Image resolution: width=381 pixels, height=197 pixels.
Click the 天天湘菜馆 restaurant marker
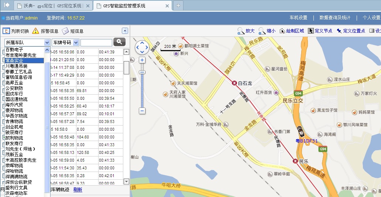(173, 83)
